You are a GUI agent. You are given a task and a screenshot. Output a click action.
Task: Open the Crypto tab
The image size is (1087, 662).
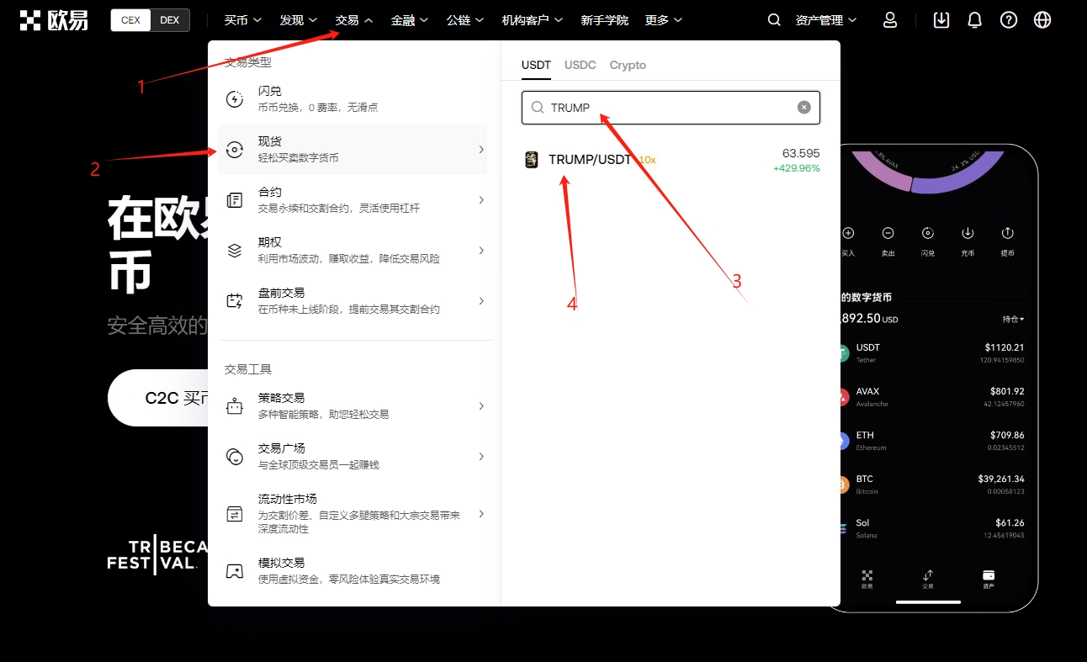(x=628, y=65)
